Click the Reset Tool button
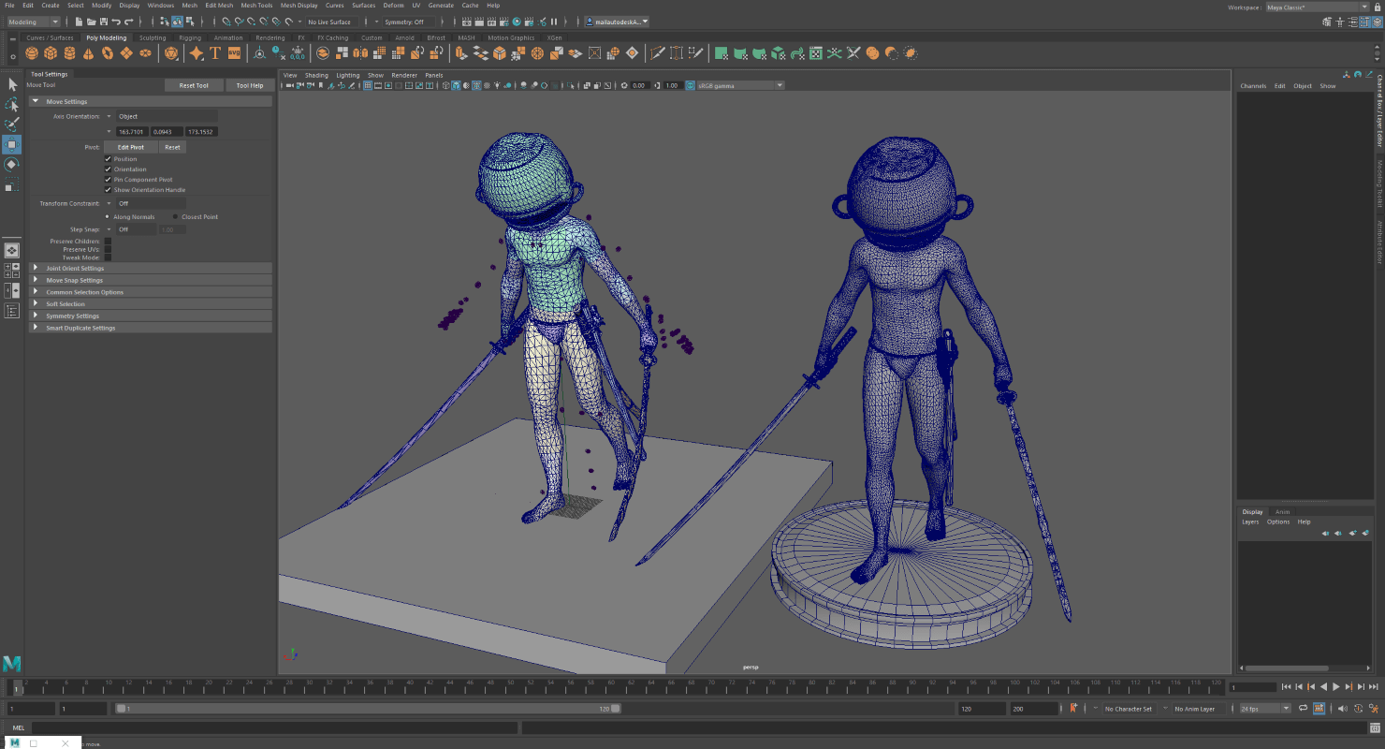This screenshot has height=749, width=1385. [194, 84]
